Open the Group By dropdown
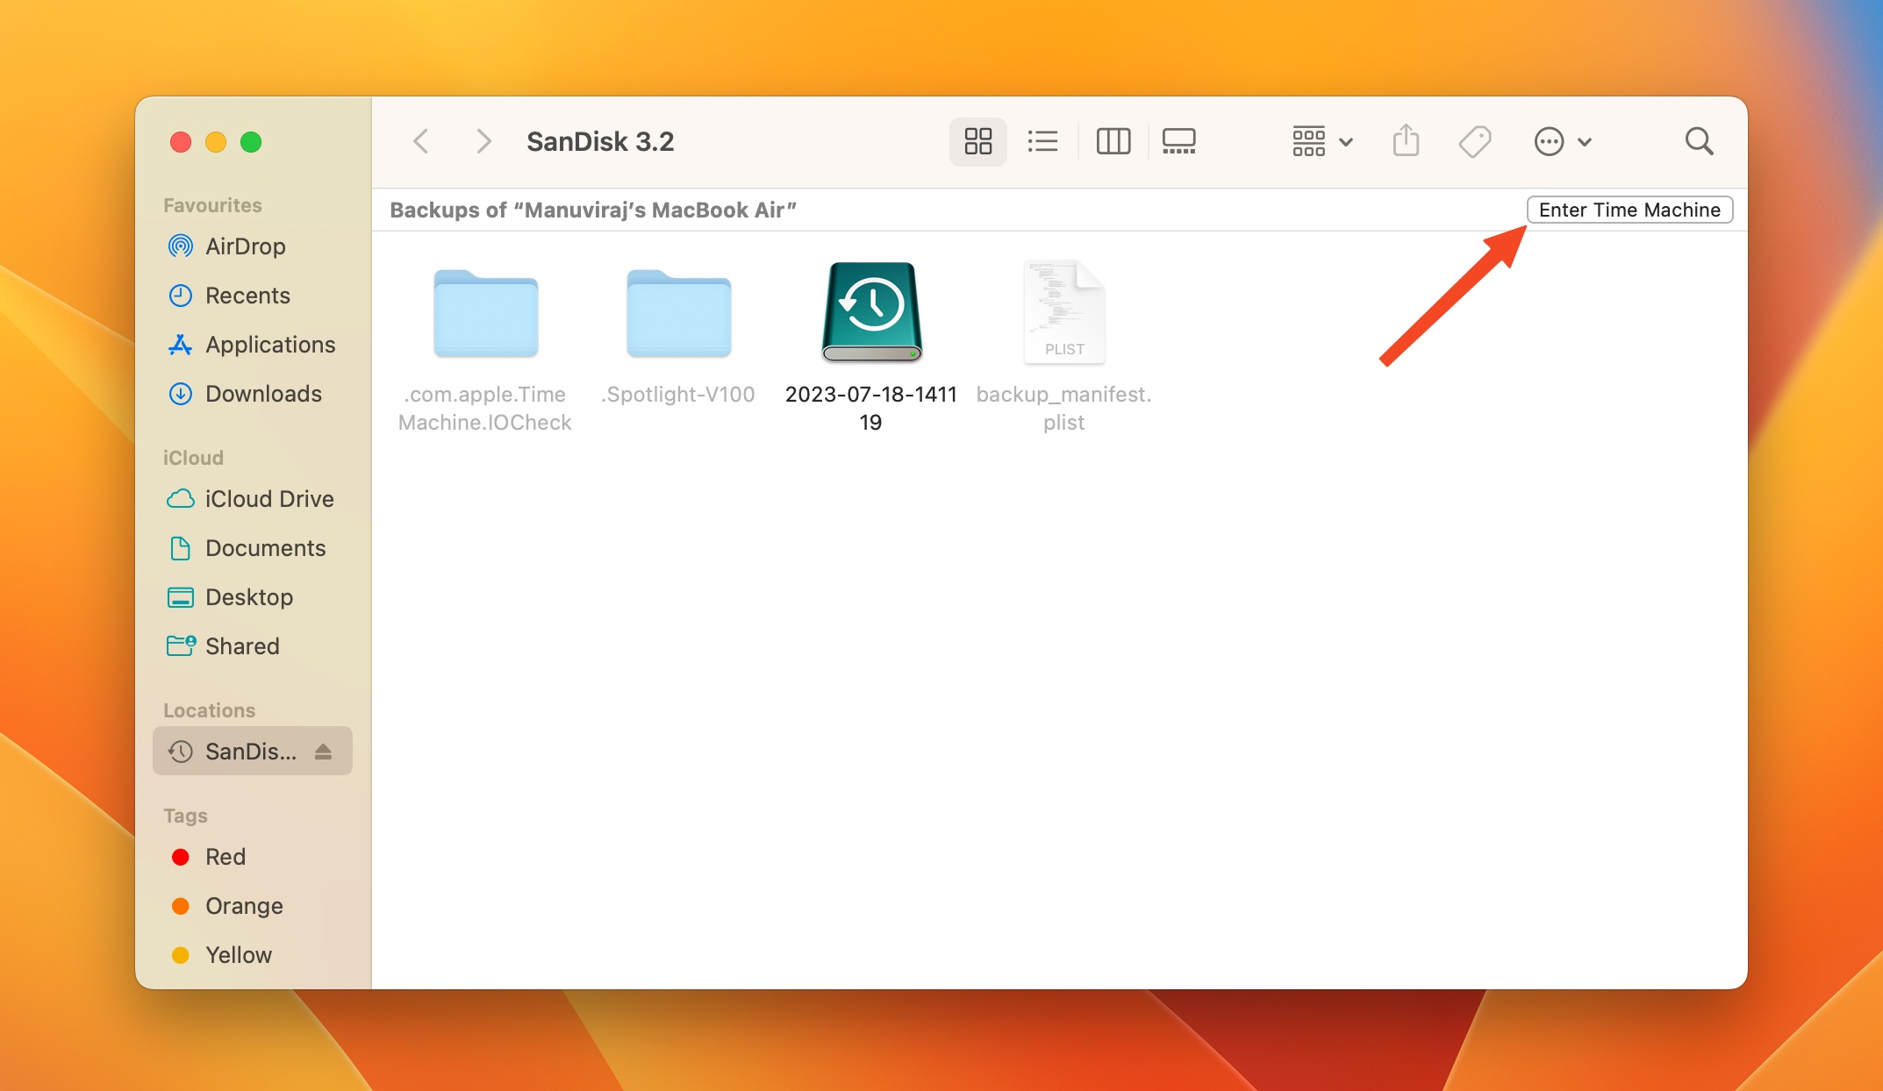Screen dimensions: 1883x1091 (x=1322, y=141)
